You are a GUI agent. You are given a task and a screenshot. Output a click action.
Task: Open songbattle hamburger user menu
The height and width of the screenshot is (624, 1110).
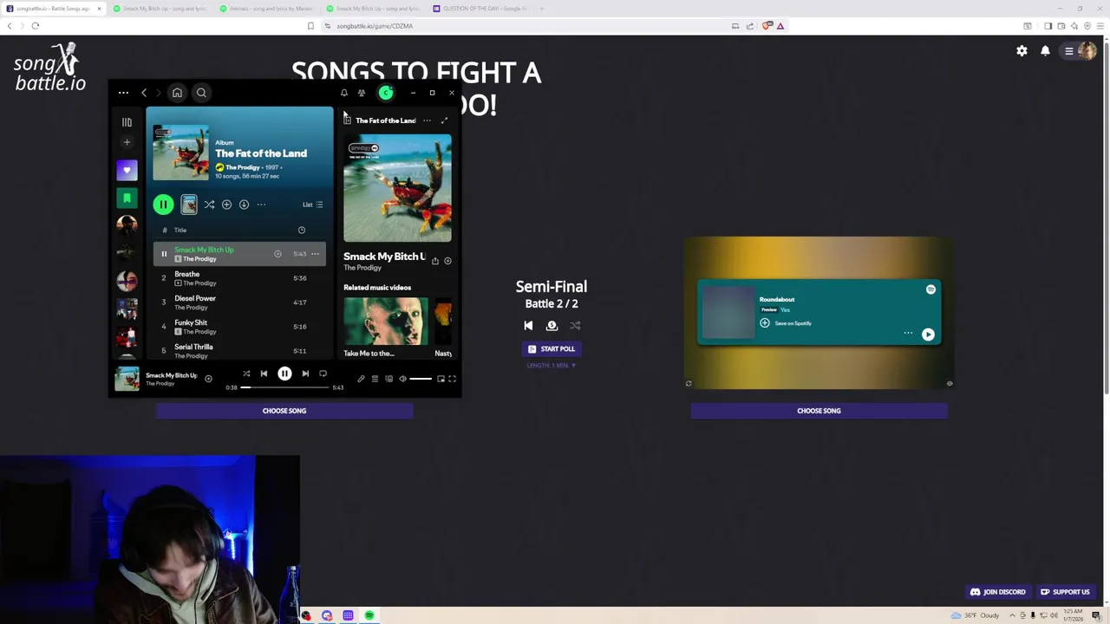(1069, 51)
